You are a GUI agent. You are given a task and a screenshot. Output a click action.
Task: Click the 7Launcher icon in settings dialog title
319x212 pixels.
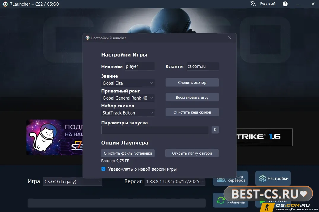tap(88, 38)
